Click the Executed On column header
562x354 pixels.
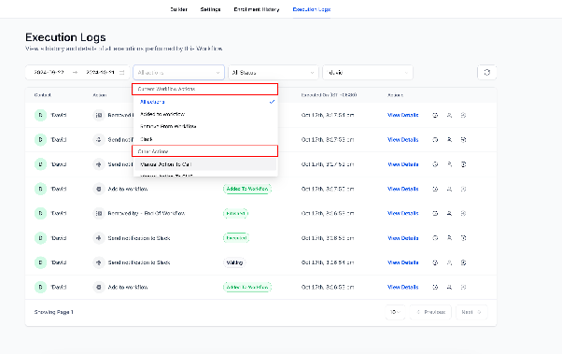pyautogui.click(x=329, y=95)
